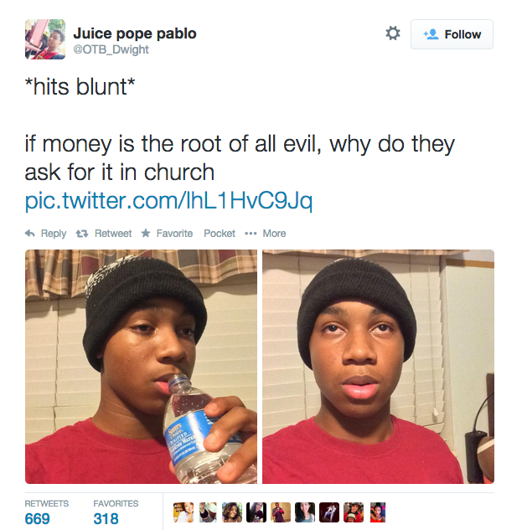Open the last retweeter avatar
Viewport: 522px width, 530px height.
coord(378,512)
